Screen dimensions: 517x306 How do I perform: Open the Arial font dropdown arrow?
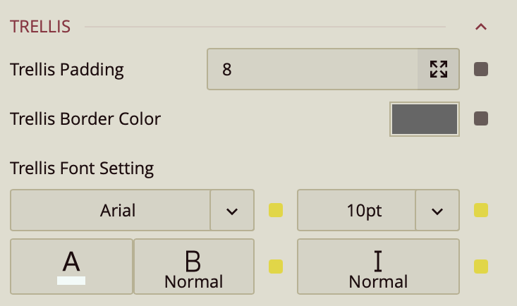point(233,210)
